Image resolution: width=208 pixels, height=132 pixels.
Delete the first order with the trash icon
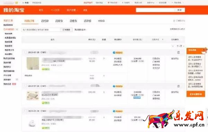pos(179,52)
